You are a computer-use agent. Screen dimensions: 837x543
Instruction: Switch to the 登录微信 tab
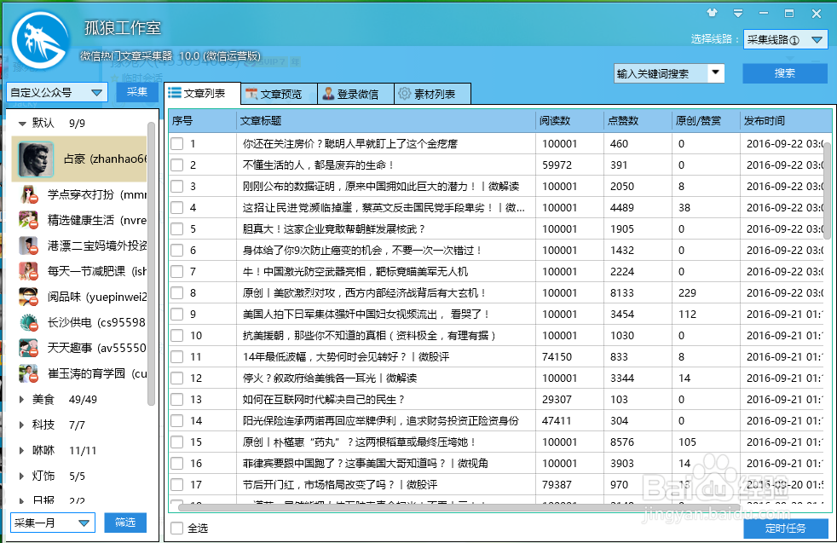click(356, 94)
